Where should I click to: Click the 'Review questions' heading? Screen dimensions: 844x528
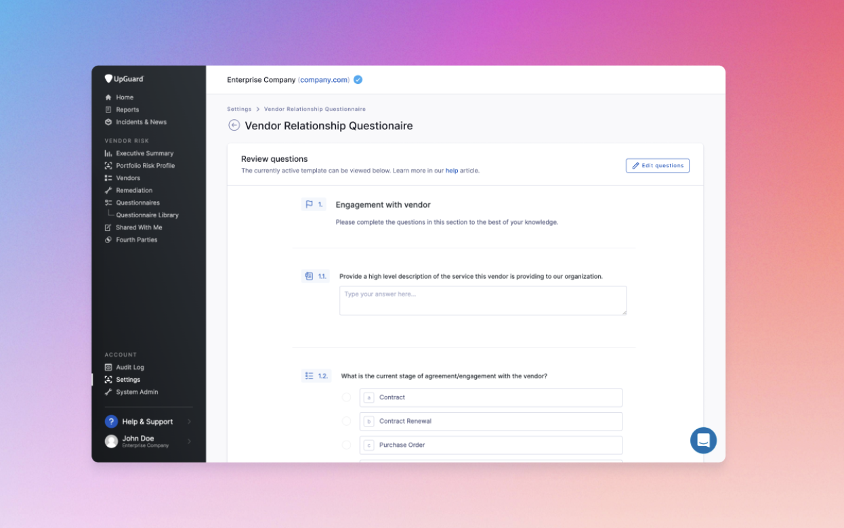pos(274,159)
